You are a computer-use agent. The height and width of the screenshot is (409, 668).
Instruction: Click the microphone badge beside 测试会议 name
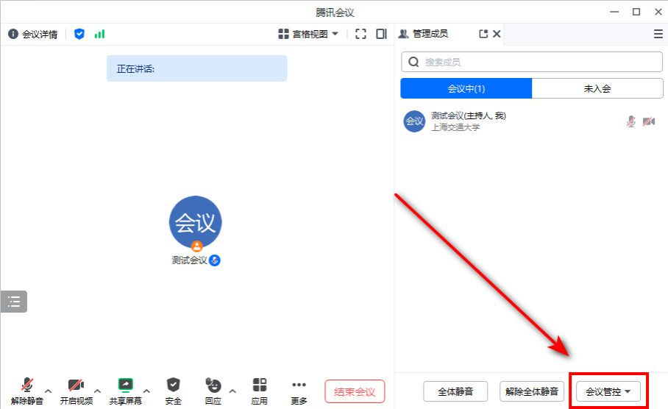coord(215,260)
